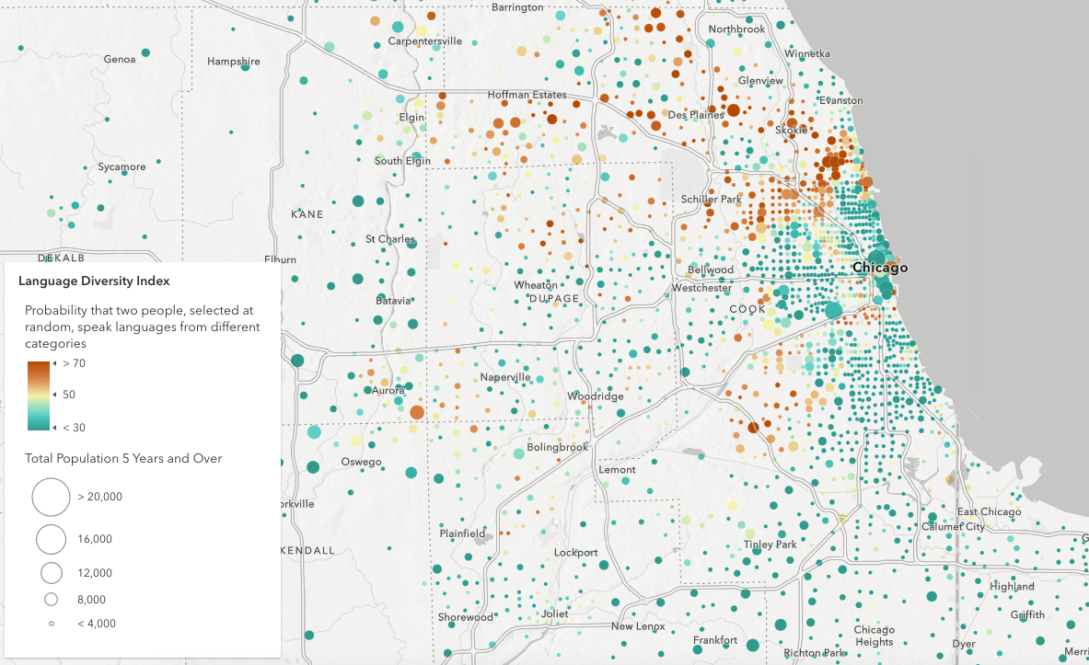
Task: Click the 'KANE' county label
Action: (307, 214)
